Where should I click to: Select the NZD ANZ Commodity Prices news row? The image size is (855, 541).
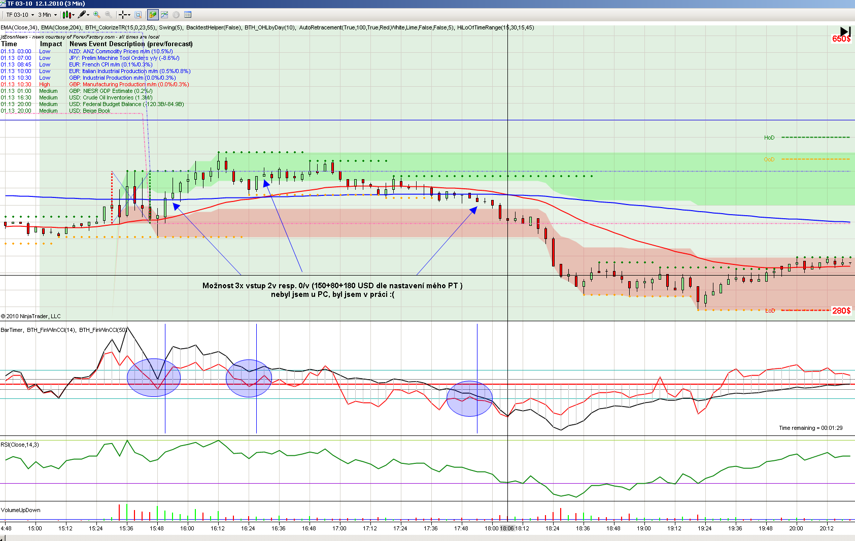pos(87,51)
